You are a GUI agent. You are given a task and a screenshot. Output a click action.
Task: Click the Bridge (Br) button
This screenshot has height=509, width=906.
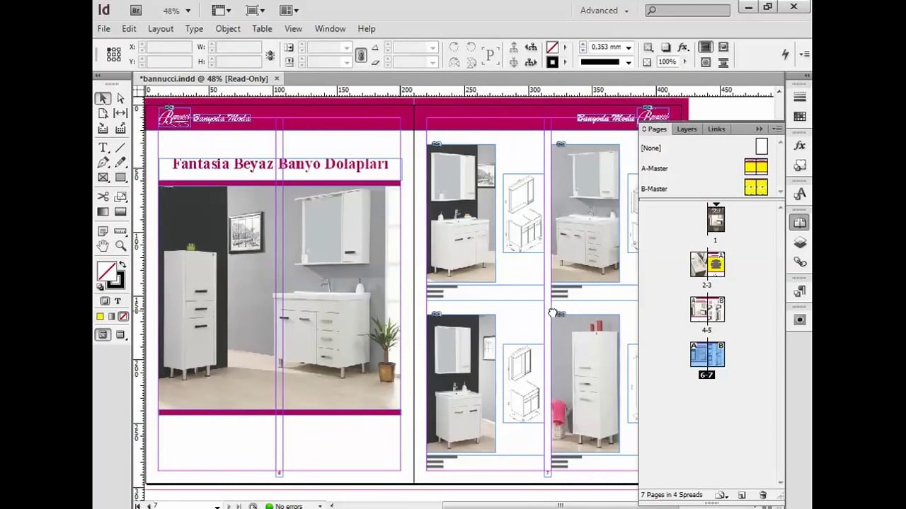click(x=136, y=11)
